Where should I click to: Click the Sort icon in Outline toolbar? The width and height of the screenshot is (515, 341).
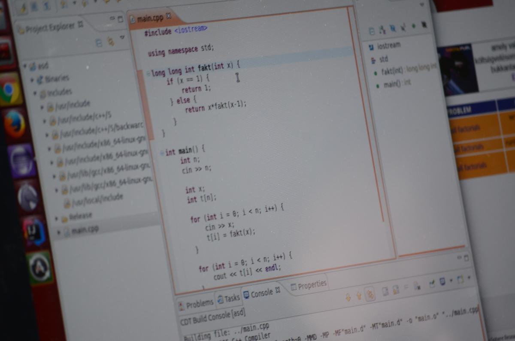382,29
